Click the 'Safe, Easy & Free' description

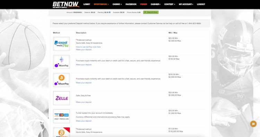click(84, 95)
